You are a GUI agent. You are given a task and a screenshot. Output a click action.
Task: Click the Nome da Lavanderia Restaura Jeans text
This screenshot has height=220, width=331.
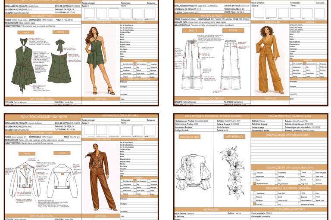coord(300,131)
